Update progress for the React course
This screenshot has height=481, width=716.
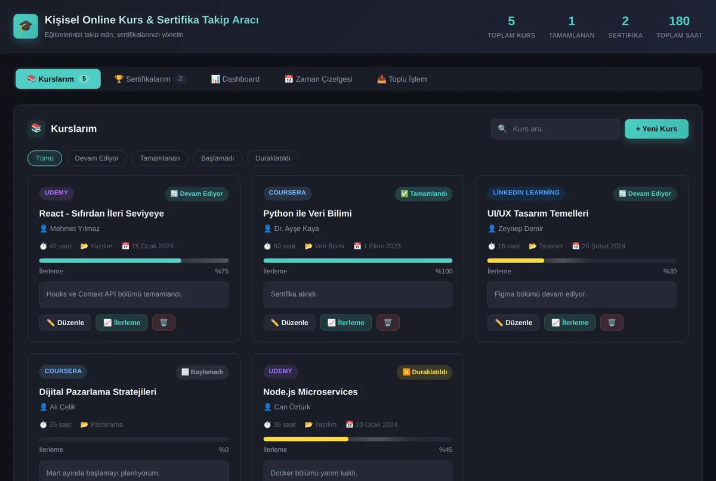coord(122,322)
